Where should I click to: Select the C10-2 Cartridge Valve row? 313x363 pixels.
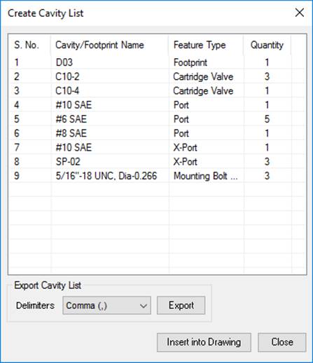click(x=157, y=76)
